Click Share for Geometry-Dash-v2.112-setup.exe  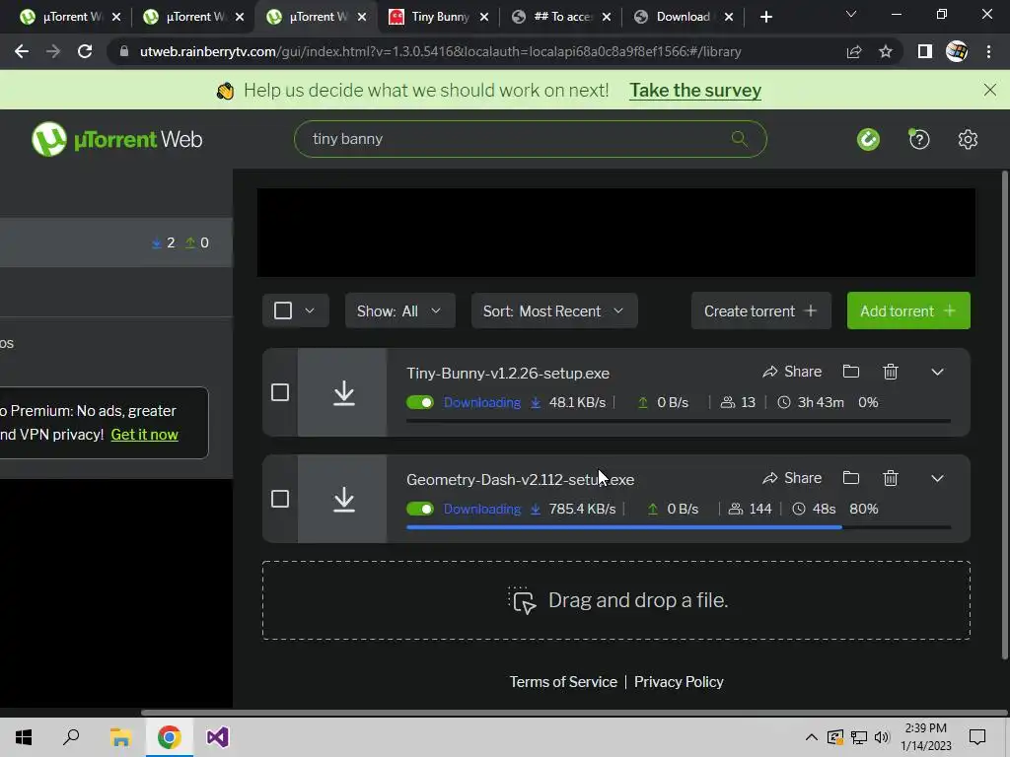click(792, 478)
